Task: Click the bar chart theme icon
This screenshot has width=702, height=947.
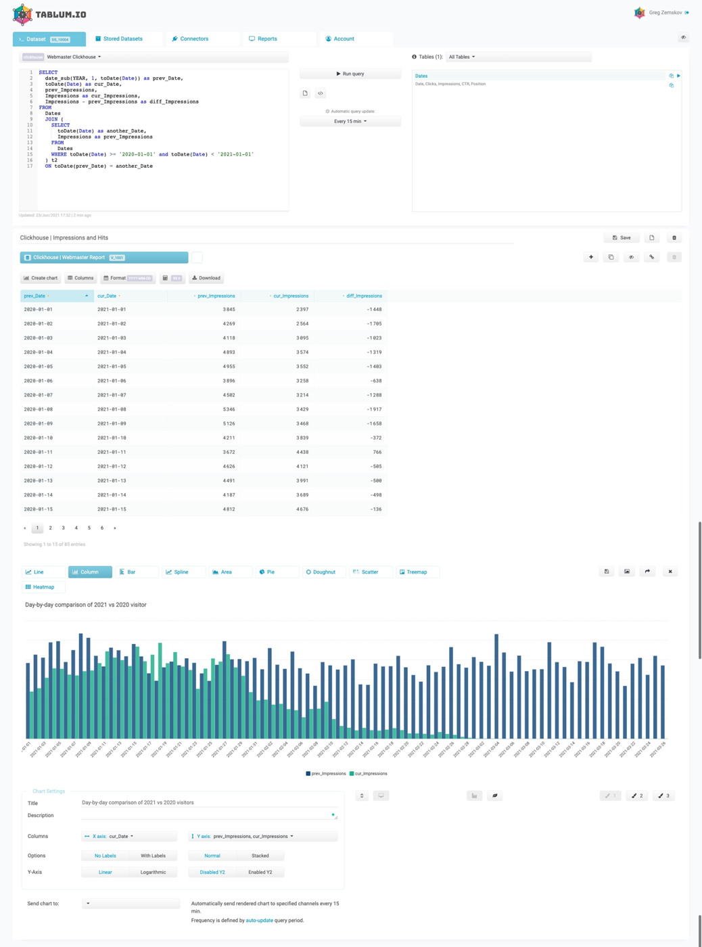Action: [x=474, y=795]
